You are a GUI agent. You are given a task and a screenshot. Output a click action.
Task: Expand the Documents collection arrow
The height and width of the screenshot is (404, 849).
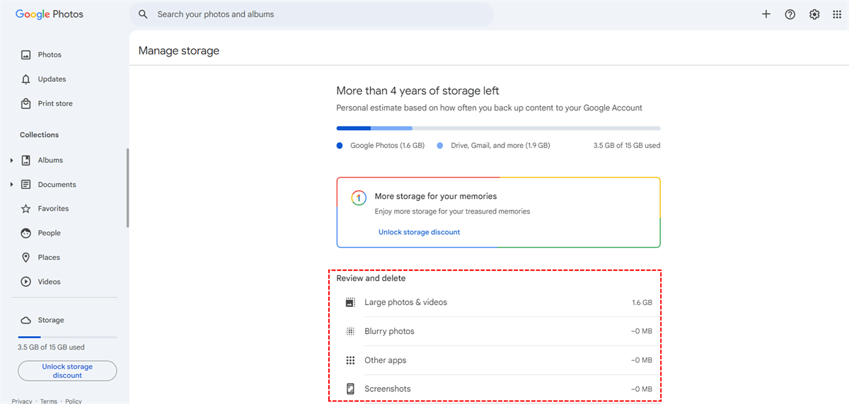[x=12, y=185]
